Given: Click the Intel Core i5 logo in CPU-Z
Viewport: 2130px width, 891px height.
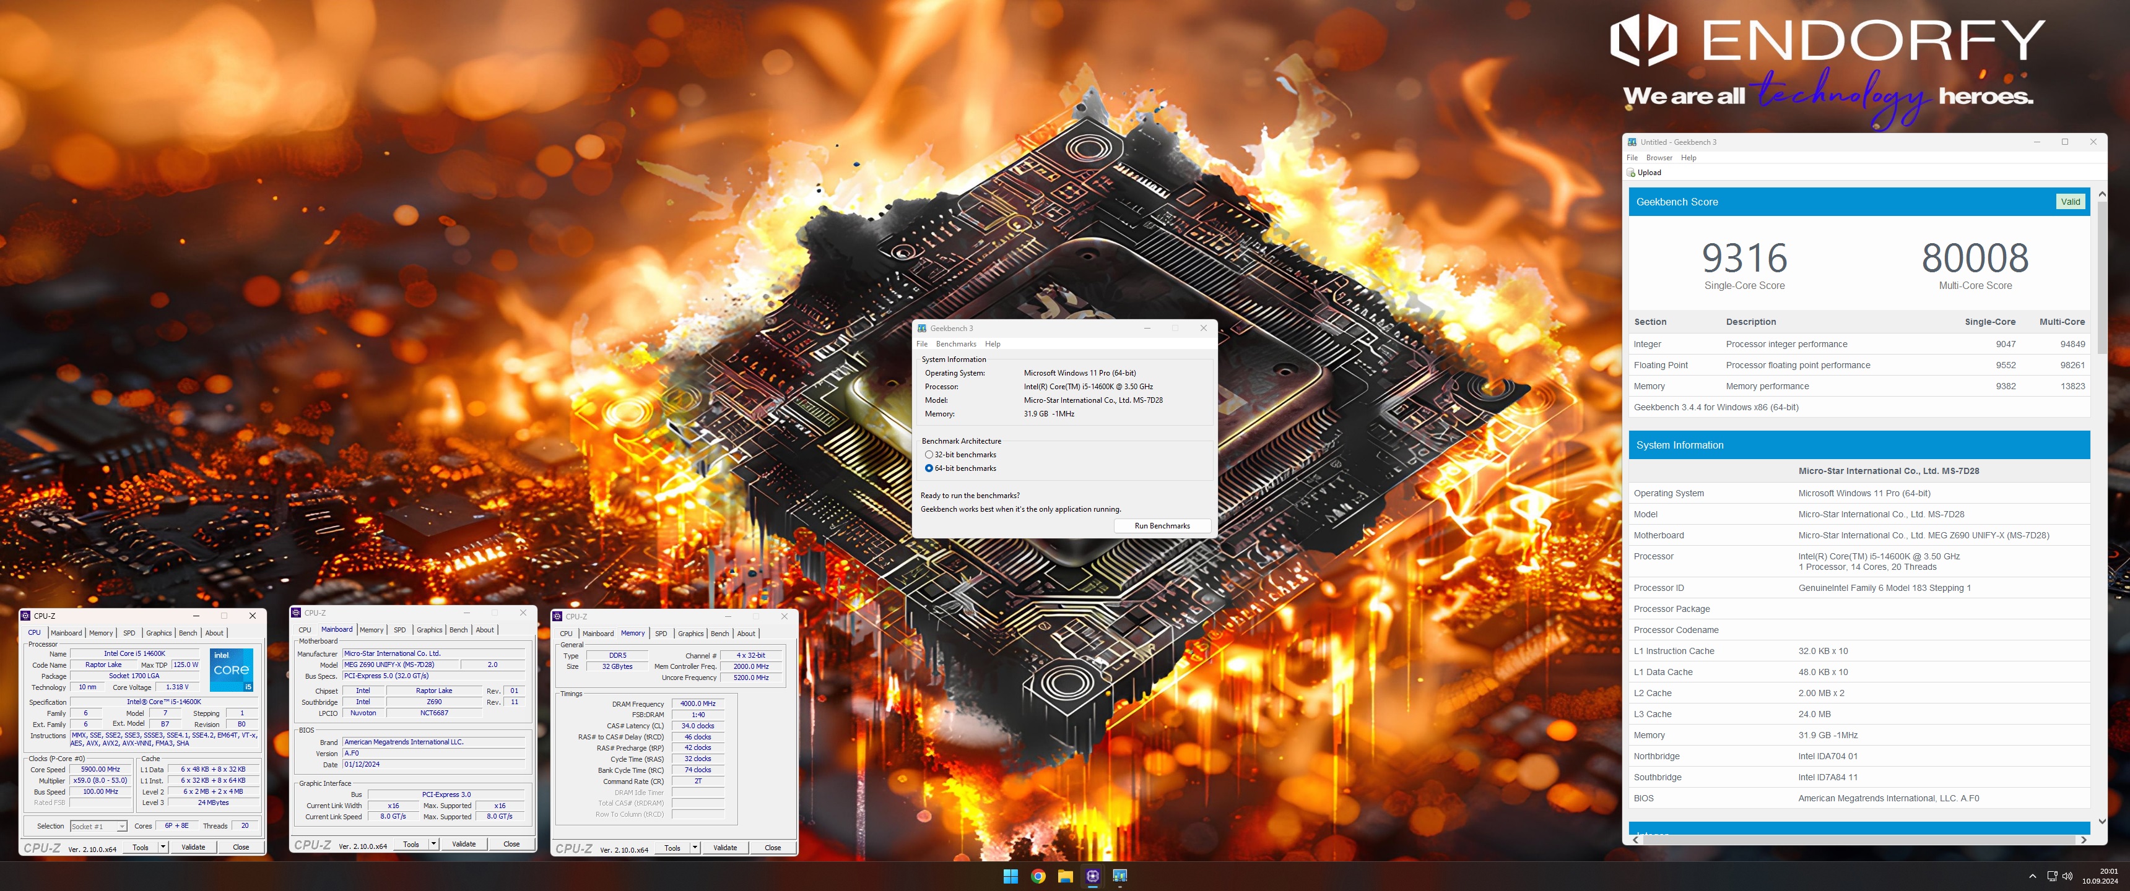Looking at the screenshot, I should tap(232, 669).
